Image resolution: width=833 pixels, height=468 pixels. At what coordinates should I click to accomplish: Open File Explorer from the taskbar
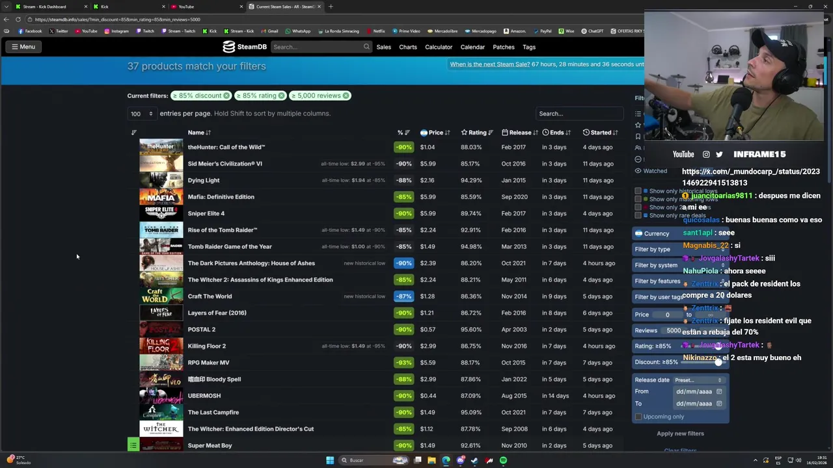(x=431, y=460)
